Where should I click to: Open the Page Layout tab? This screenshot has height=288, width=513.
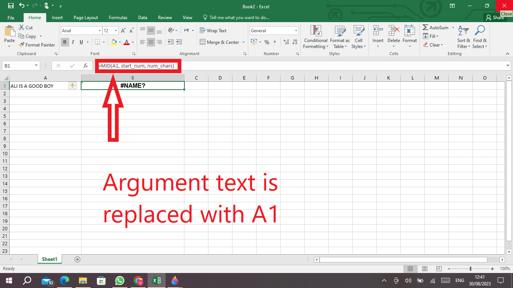tap(86, 18)
